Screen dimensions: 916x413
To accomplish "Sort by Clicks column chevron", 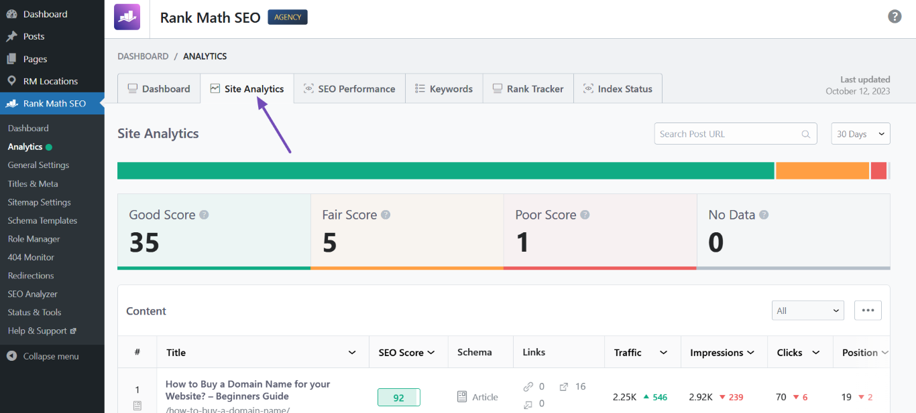I will [816, 353].
